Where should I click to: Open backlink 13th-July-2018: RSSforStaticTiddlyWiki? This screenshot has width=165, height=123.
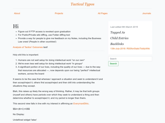(130, 49)
